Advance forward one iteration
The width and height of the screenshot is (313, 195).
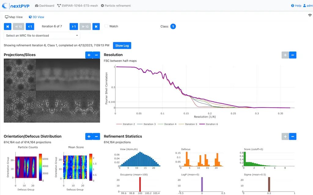(x=74, y=27)
